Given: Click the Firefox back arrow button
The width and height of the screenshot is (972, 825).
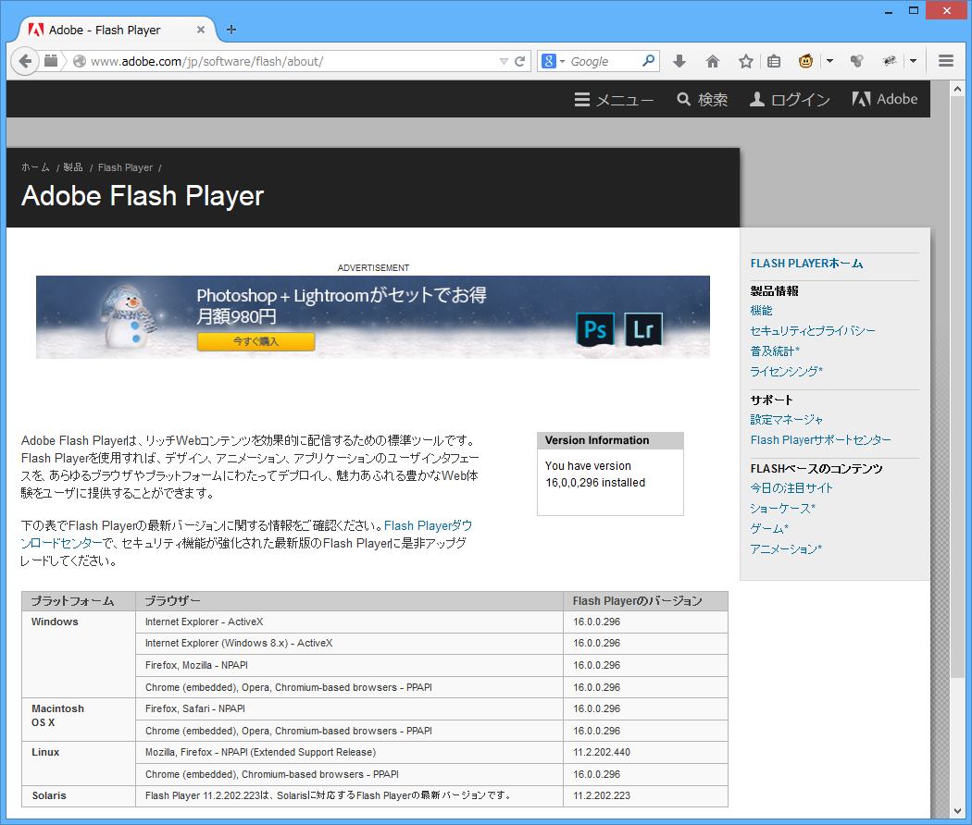Looking at the screenshot, I should click(25, 61).
